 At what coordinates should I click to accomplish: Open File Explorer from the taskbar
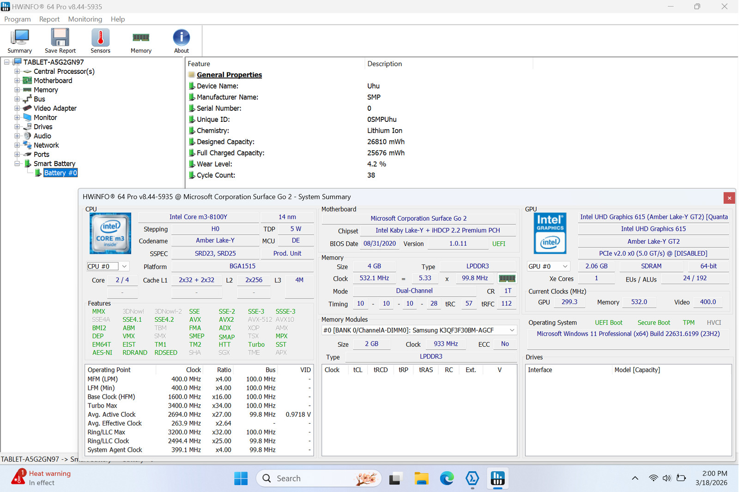(421, 479)
